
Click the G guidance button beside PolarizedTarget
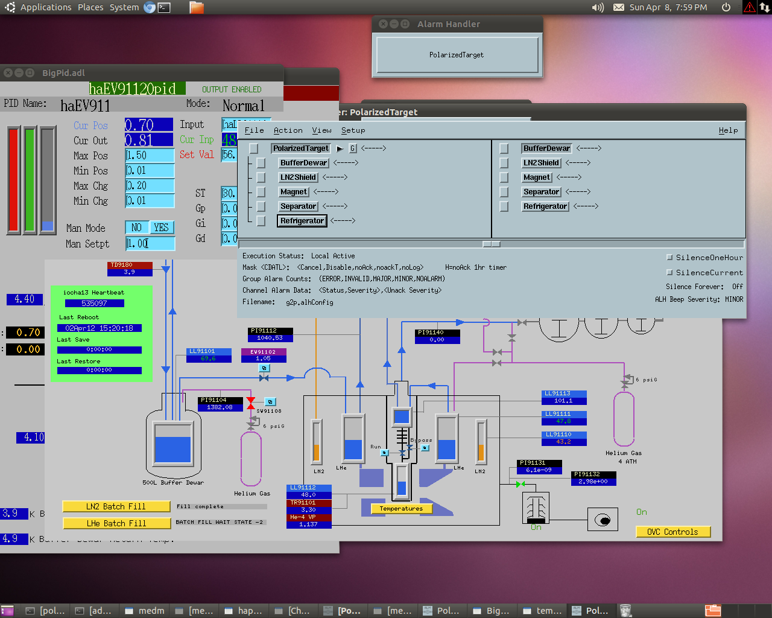coord(353,148)
